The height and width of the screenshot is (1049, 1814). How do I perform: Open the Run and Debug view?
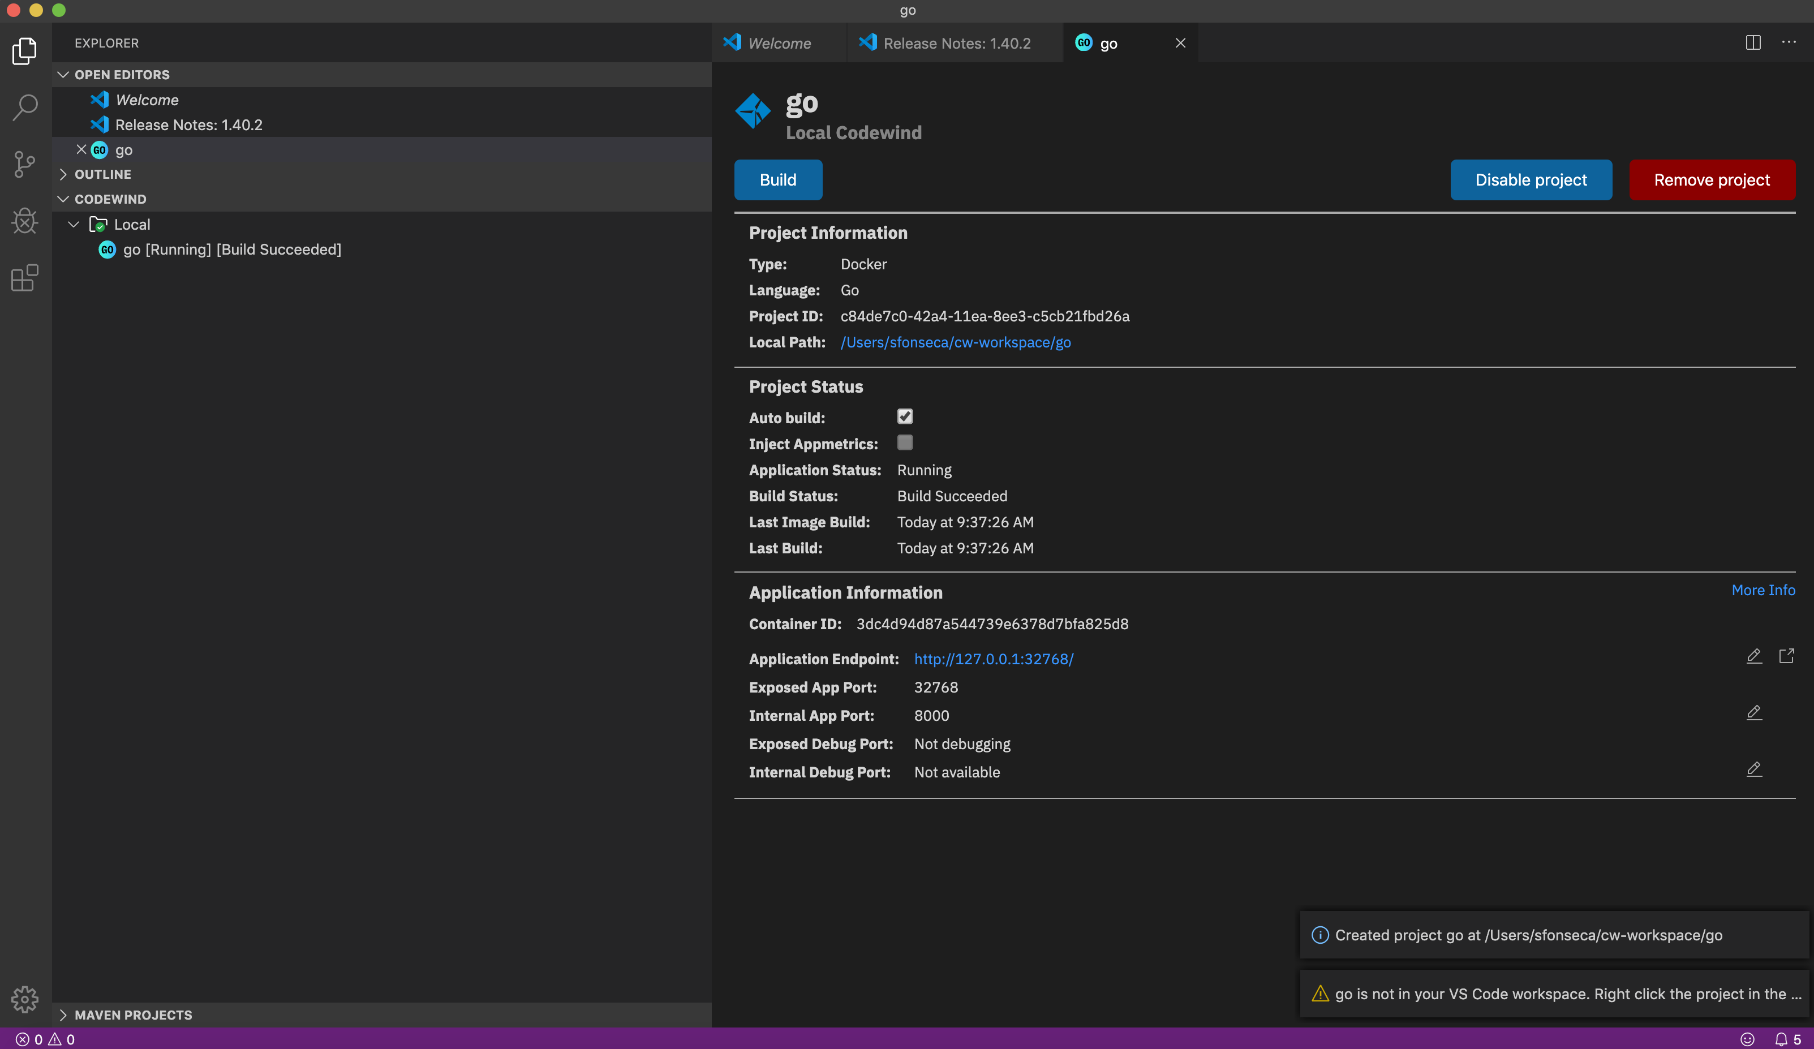point(24,221)
